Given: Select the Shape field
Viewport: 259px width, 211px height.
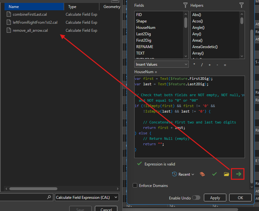Looking at the screenshot, I should click(141, 21).
